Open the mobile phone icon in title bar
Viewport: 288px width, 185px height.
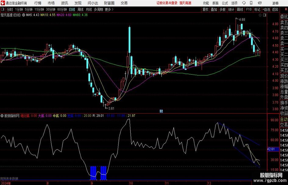(251, 3)
